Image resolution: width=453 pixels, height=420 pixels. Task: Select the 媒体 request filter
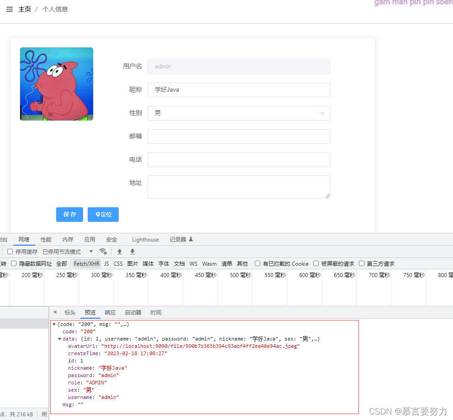pos(148,264)
